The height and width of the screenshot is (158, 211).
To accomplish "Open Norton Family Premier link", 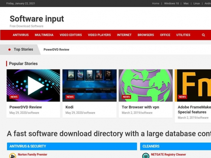I will click(x=32, y=154).
